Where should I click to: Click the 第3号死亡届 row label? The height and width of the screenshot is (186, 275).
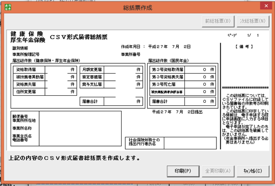pos(164,84)
